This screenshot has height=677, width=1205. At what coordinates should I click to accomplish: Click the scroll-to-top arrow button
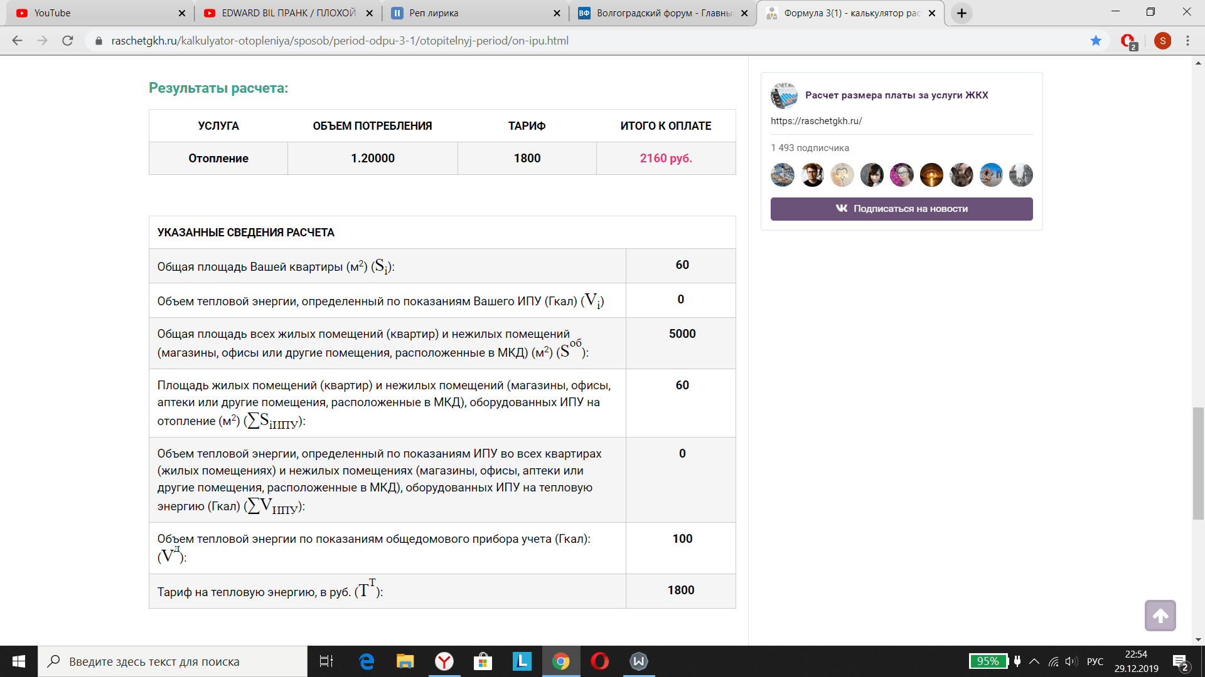point(1160,616)
